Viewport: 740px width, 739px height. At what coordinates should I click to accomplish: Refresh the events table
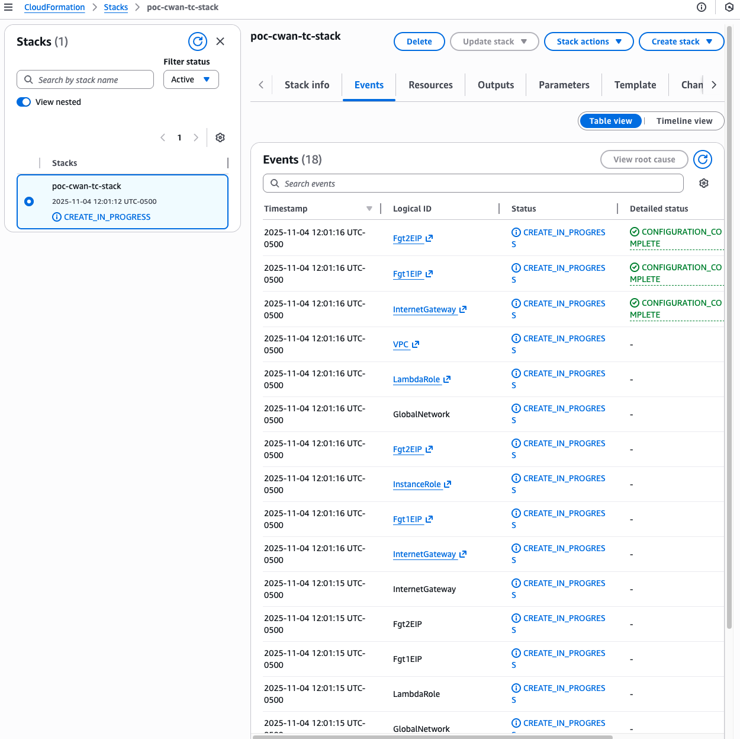click(x=703, y=159)
